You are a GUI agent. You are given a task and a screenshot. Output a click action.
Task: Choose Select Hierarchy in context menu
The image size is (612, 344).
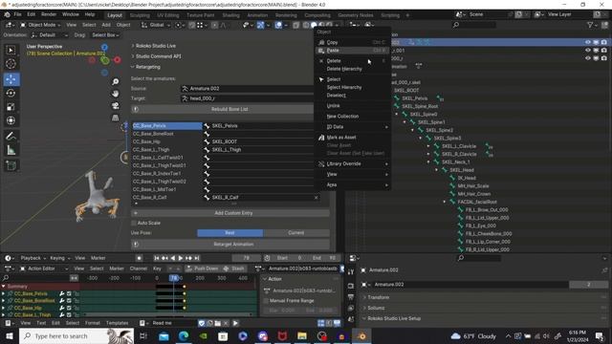pos(353,87)
